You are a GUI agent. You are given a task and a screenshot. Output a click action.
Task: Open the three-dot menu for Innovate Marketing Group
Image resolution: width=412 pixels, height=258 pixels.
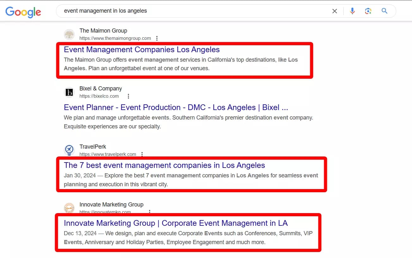click(150, 212)
